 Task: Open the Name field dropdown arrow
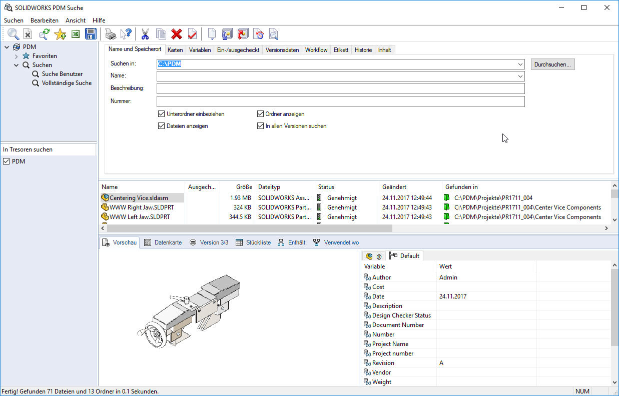tap(520, 76)
